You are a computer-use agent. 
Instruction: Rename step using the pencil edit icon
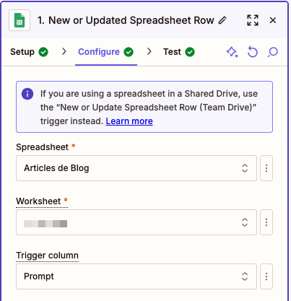point(222,20)
